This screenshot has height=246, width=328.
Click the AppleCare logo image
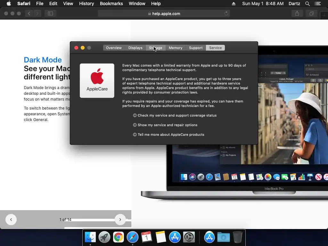tap(97, 80)
